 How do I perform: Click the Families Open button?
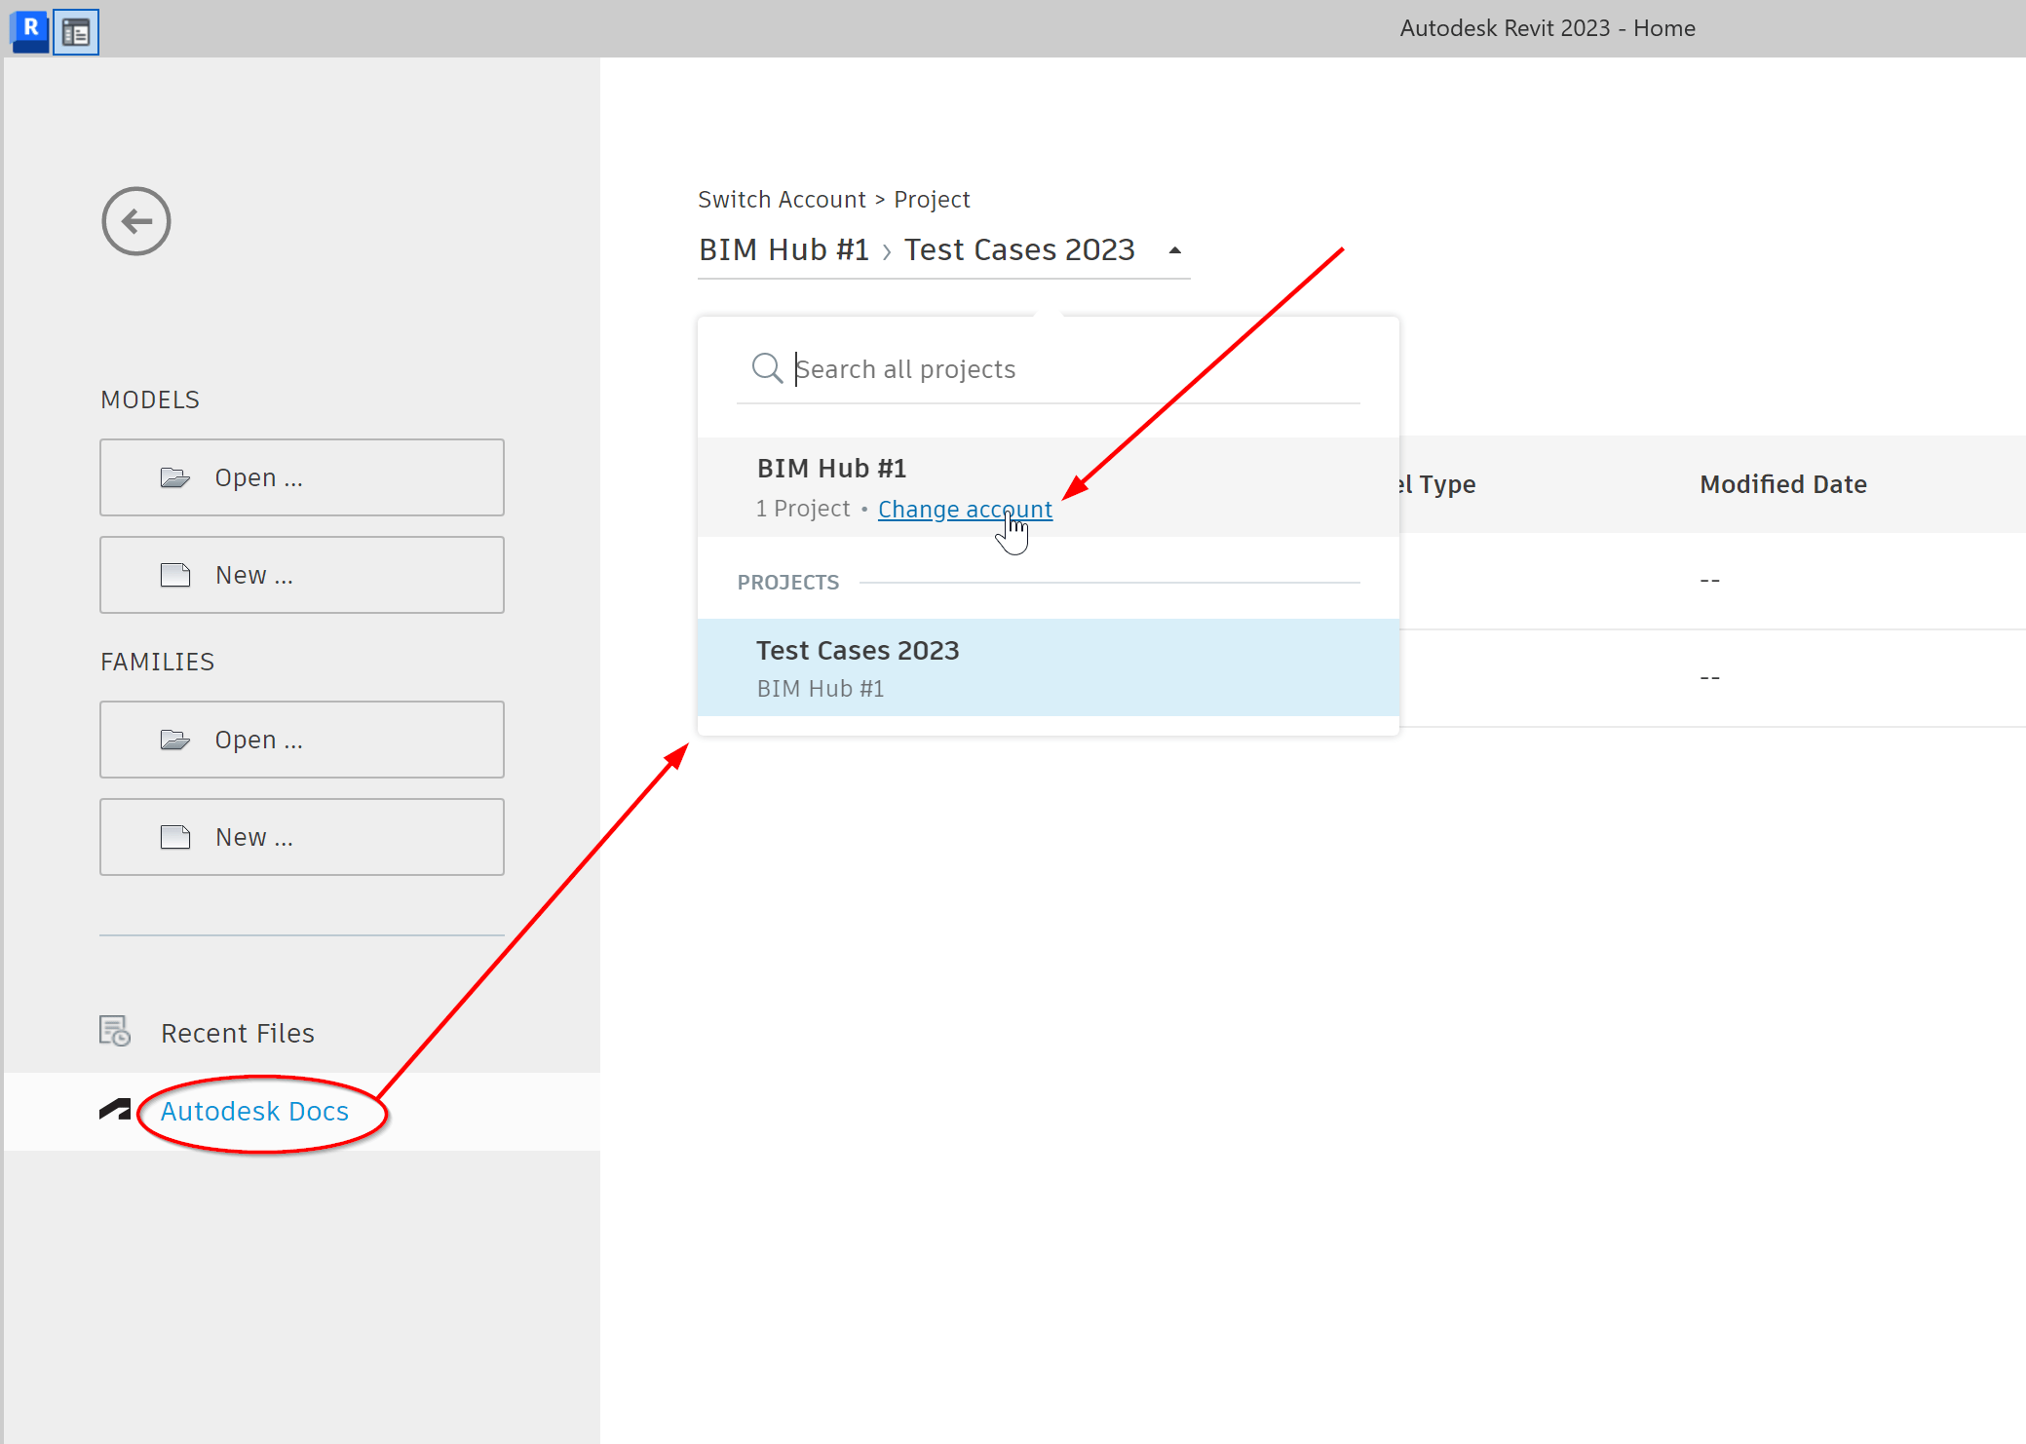click(302, 740)
